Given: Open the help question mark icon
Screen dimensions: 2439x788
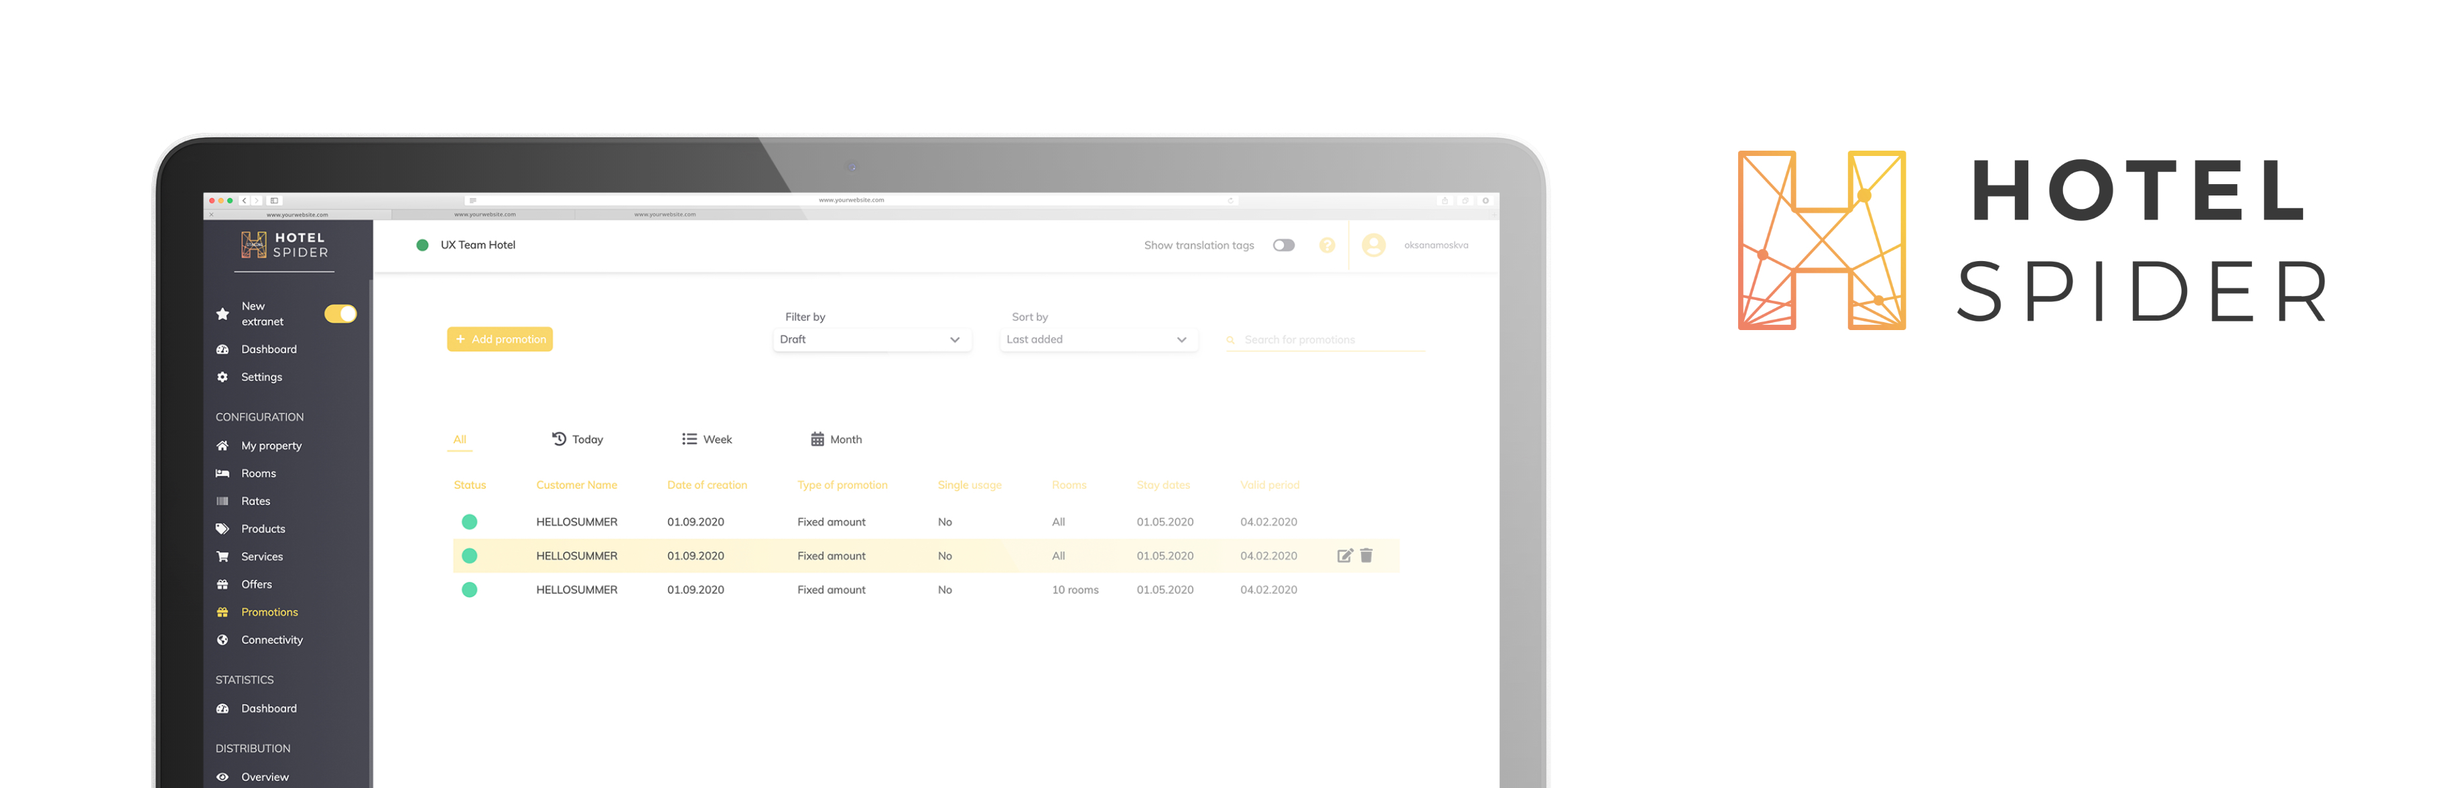Looking at the screenshot, I should click(x=1327, y=245).
